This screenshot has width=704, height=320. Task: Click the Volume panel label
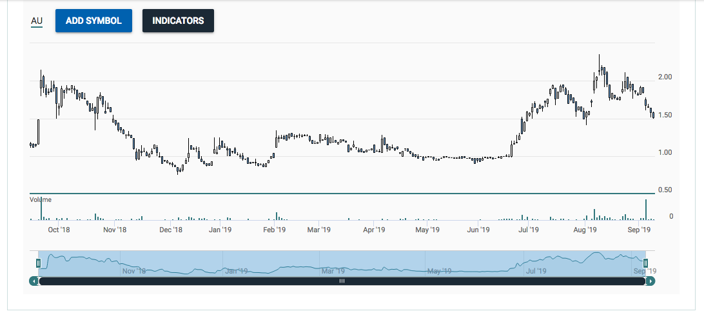click(41, 200)
